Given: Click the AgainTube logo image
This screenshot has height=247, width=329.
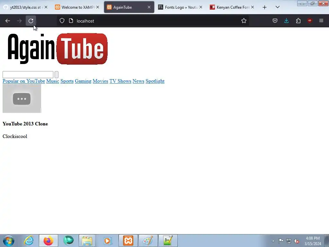Looking at the screenshot, I should tap(58, 49).
